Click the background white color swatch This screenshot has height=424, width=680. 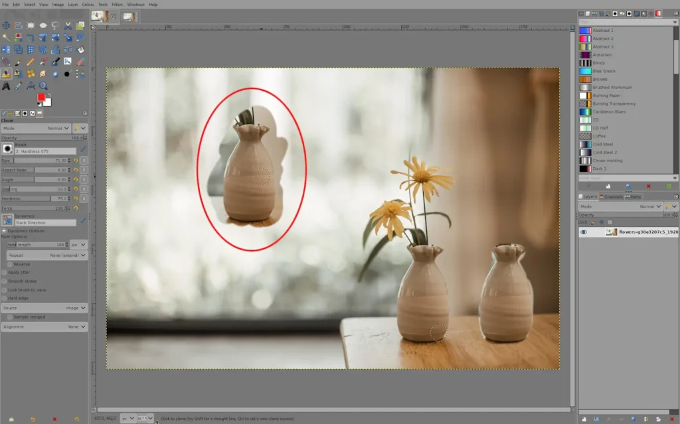(48, 103)
